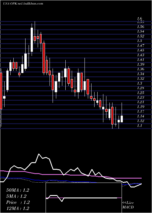Screen dimensions: 152x213
Task: Select the 1.32 price level label
Action: click(141, 79)
